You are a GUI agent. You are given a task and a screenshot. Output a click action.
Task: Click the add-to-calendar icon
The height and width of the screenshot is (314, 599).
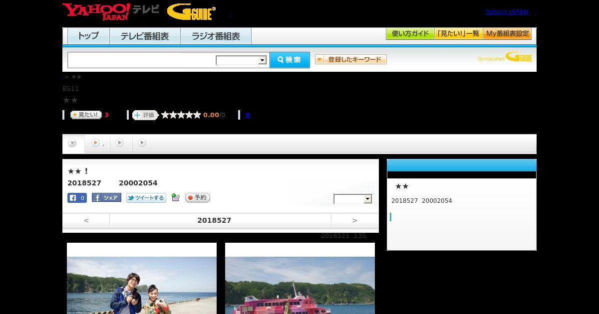pos(175,197)
